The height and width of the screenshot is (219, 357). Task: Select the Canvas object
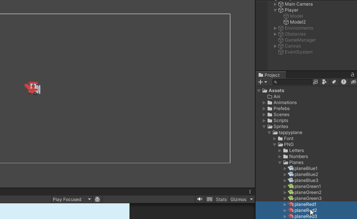tap(293, 46)
